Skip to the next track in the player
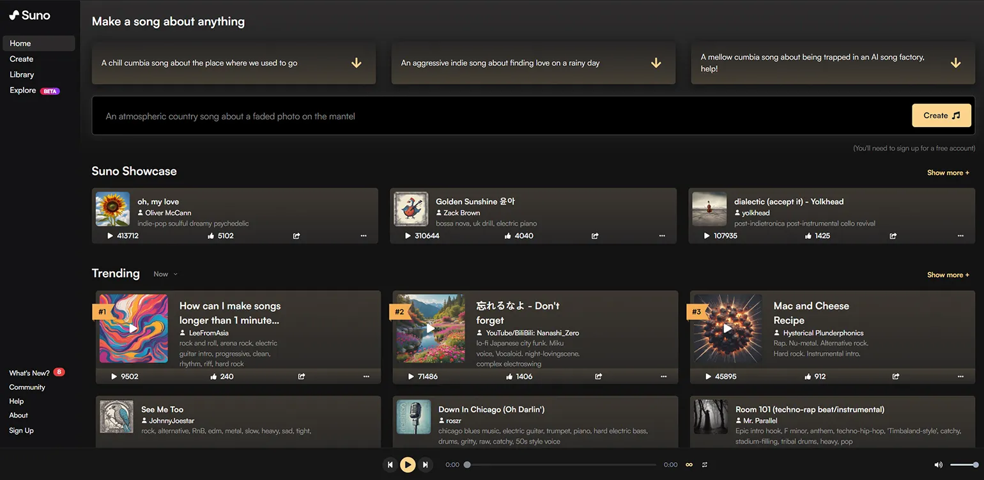Image resolution: width=984 pixels, height=480 pixels. [x=426, y=465]
